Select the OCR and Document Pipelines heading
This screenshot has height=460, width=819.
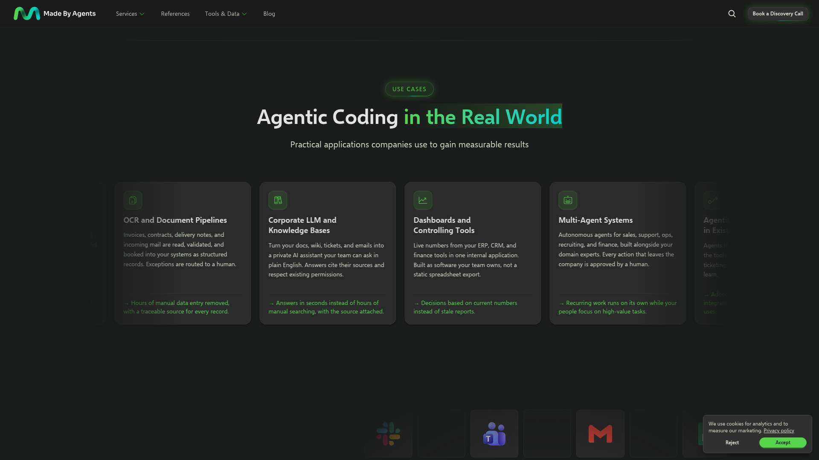point(175,220)
